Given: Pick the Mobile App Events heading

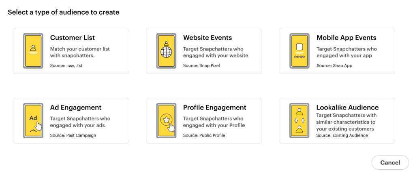Looking at the screenshot, I should tap(346, 38).
